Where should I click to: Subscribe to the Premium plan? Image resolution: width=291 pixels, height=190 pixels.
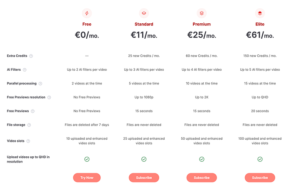pyautogui.click(x=202, y=178)
